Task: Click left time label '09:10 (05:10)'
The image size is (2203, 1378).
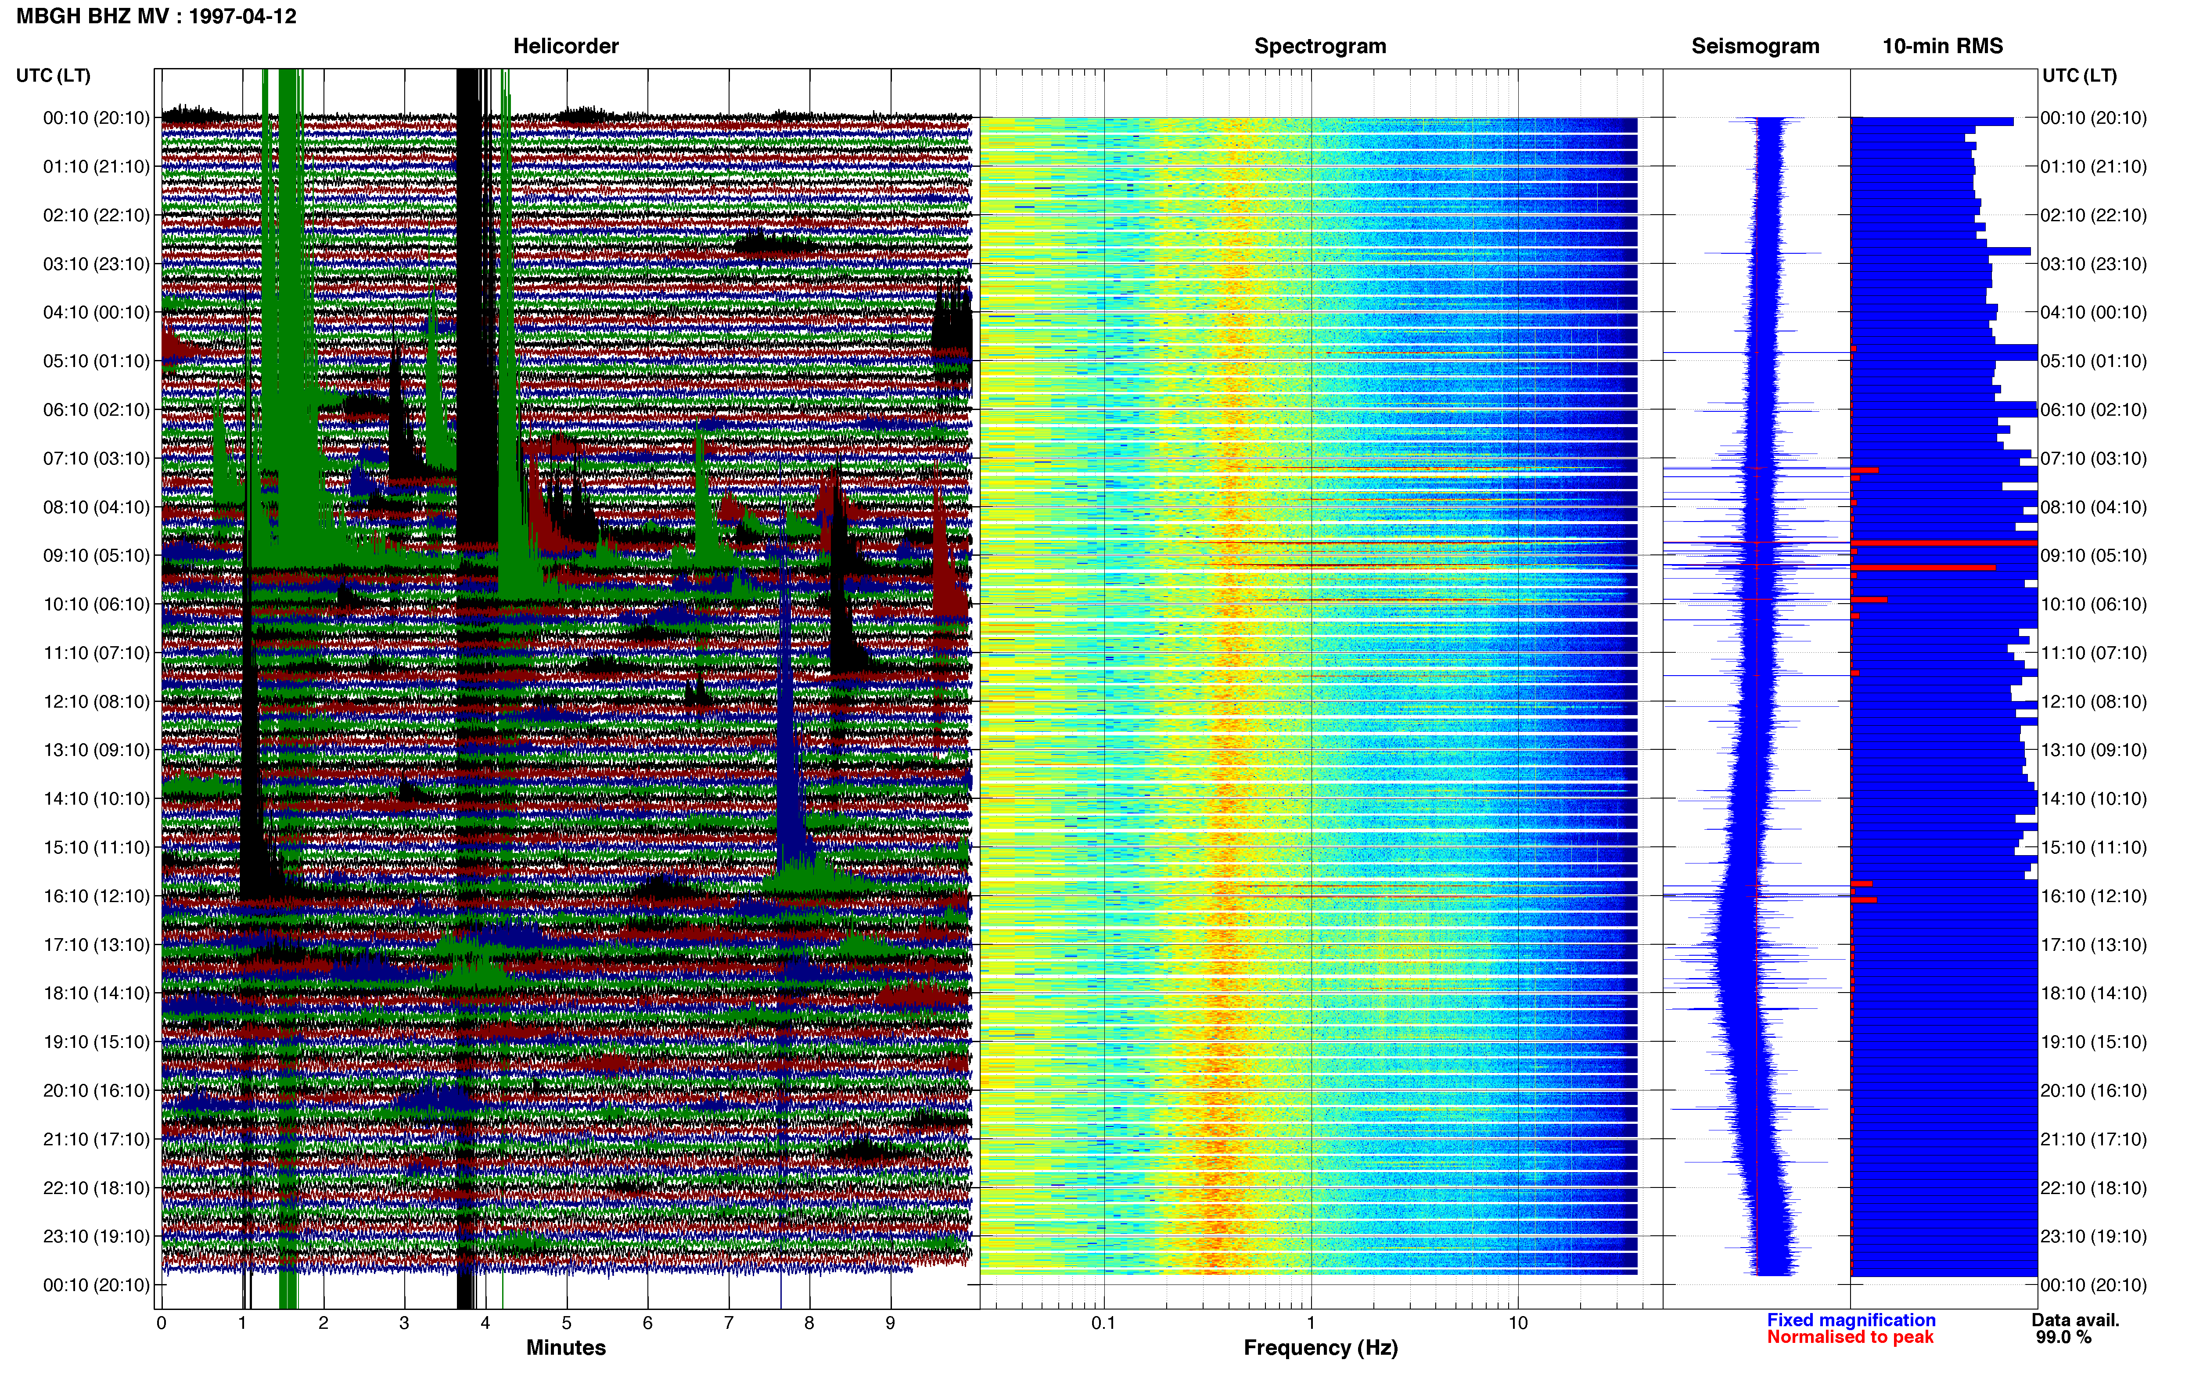Action: point(97,556)
